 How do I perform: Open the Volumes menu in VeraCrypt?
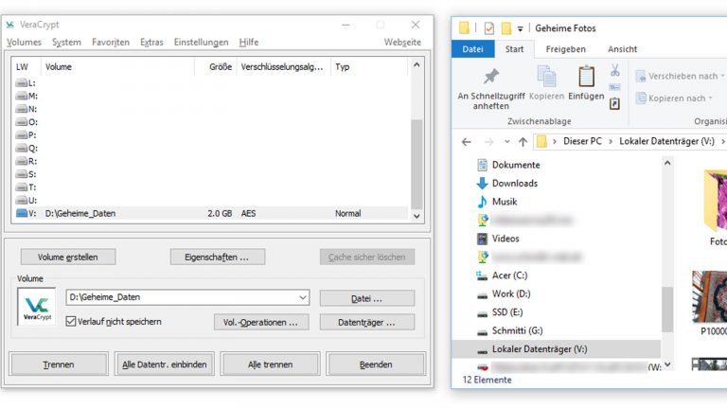click(24, 43)
